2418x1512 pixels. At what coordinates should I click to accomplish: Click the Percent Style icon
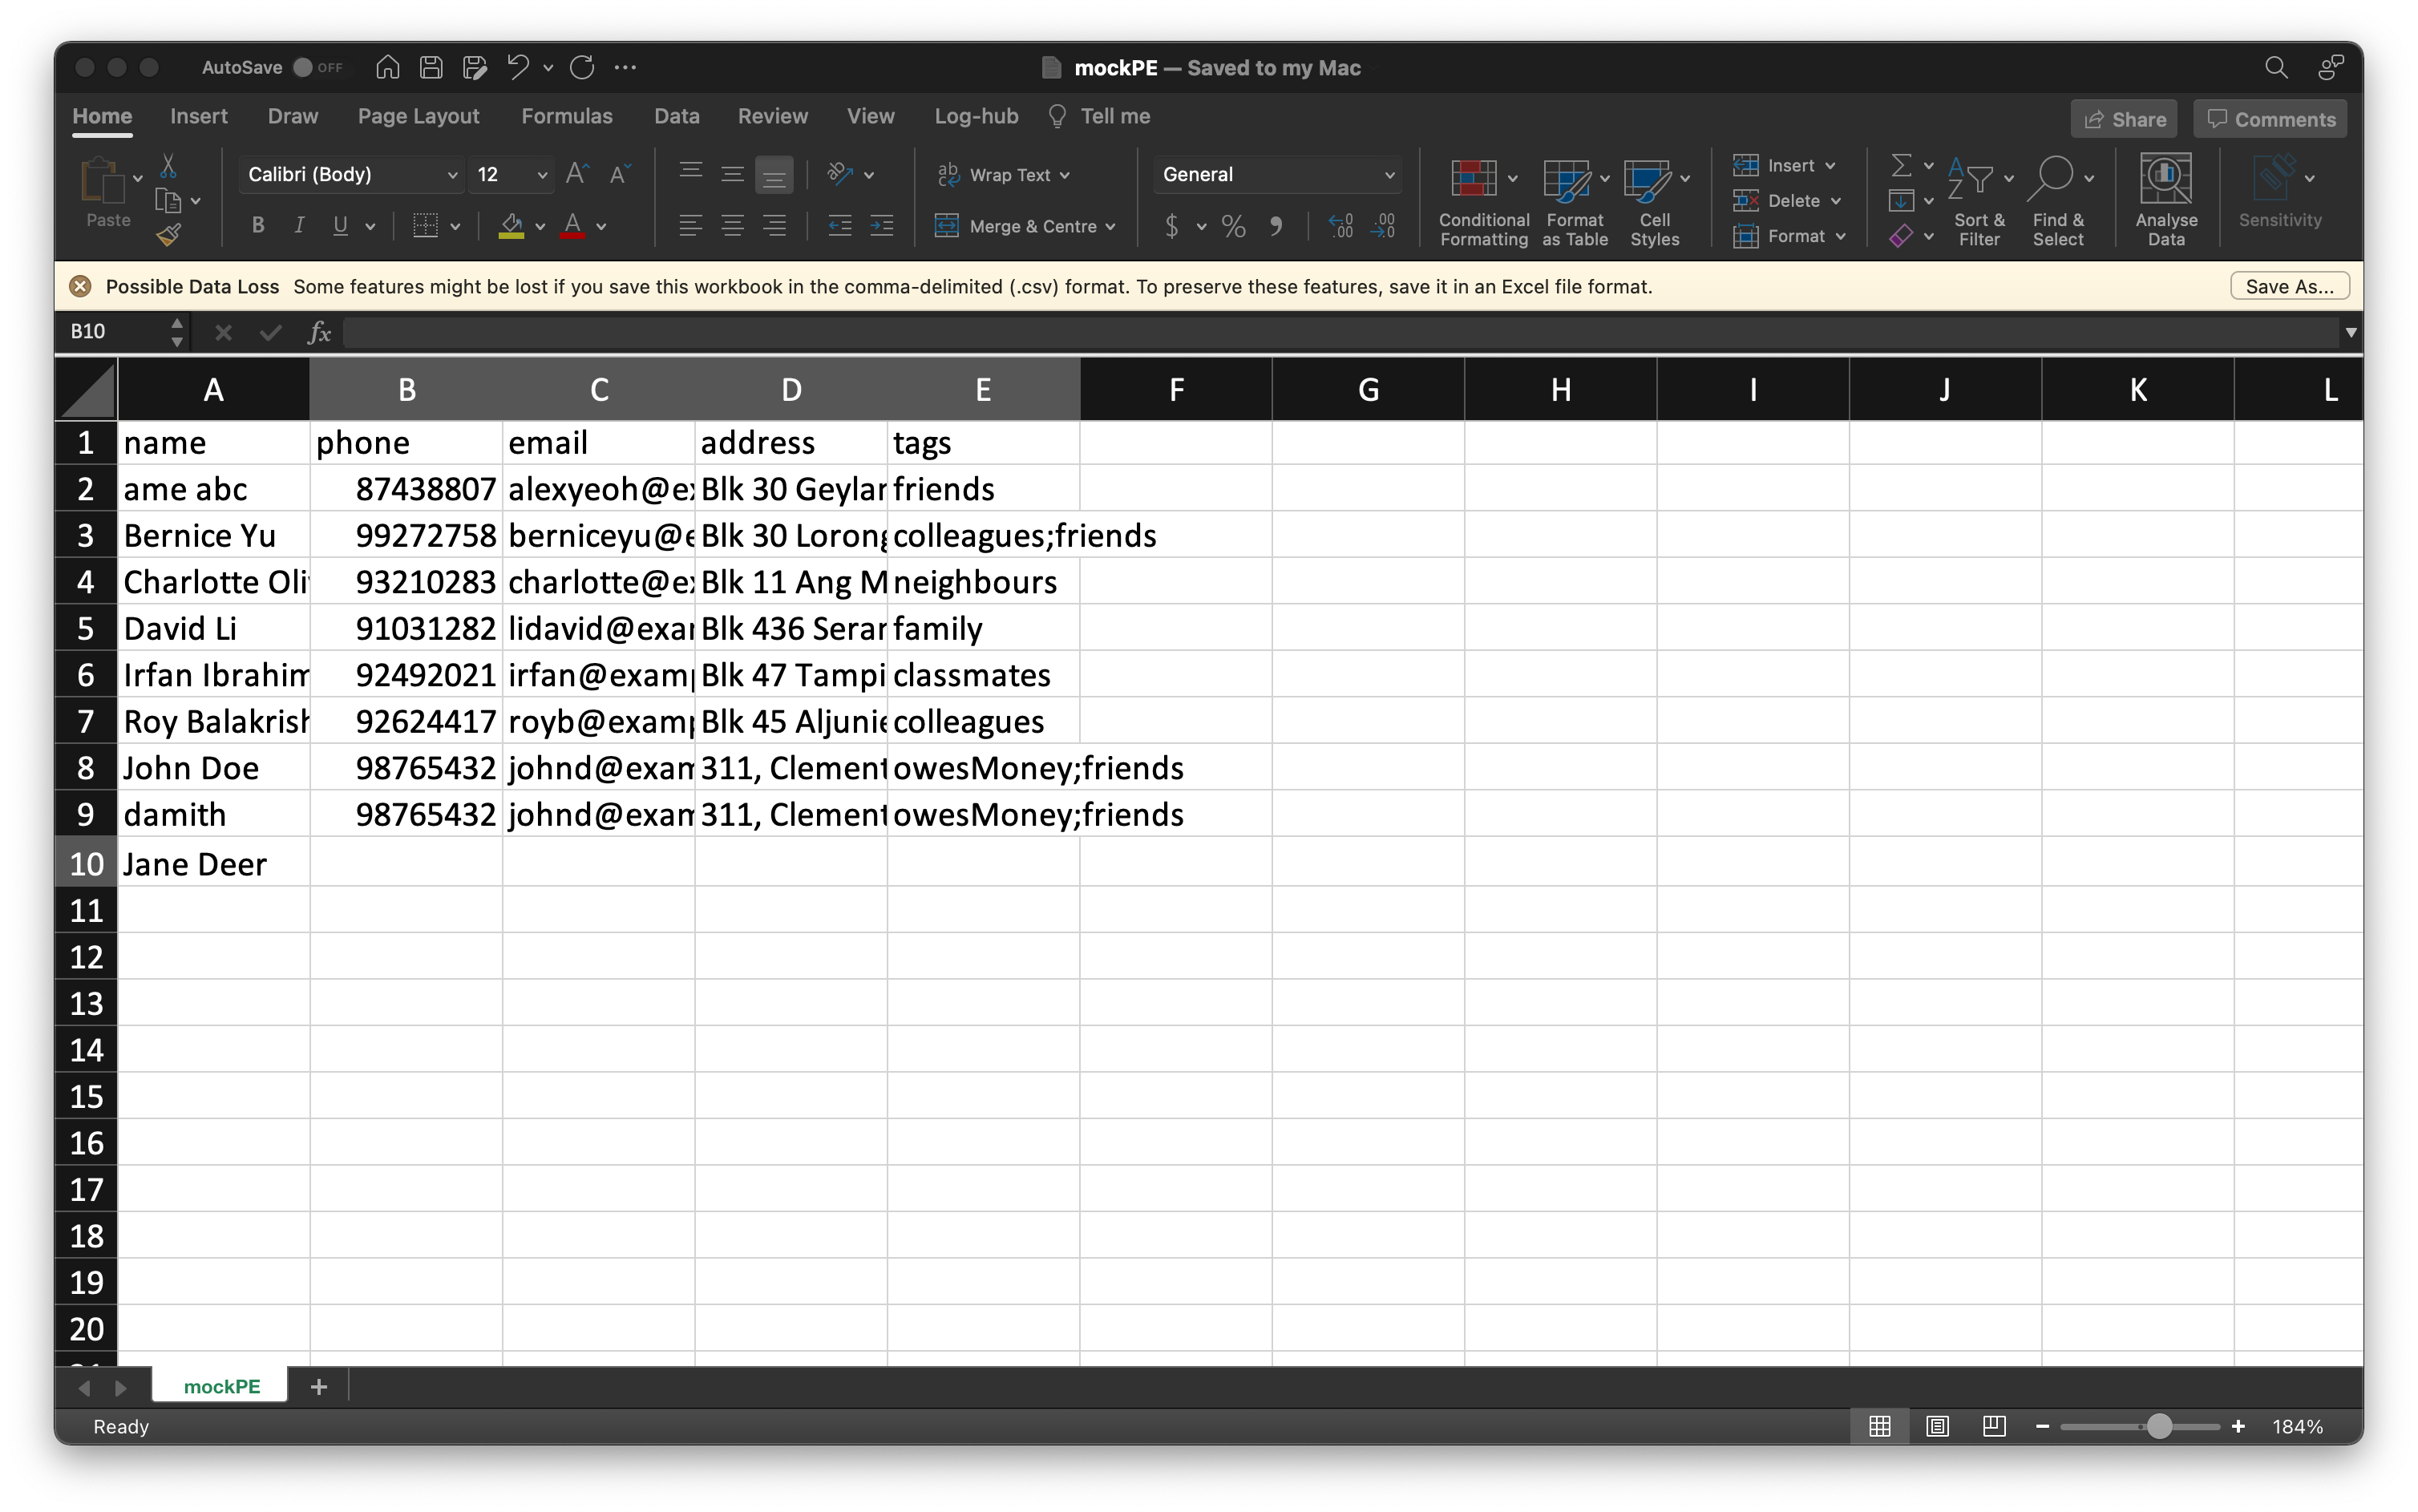pyautogui.click(x=1233, y=226)
